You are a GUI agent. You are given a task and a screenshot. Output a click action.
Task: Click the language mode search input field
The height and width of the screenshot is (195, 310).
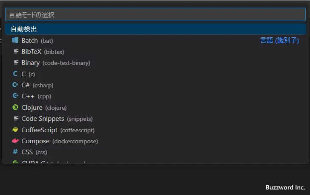(x=155, y=14)
